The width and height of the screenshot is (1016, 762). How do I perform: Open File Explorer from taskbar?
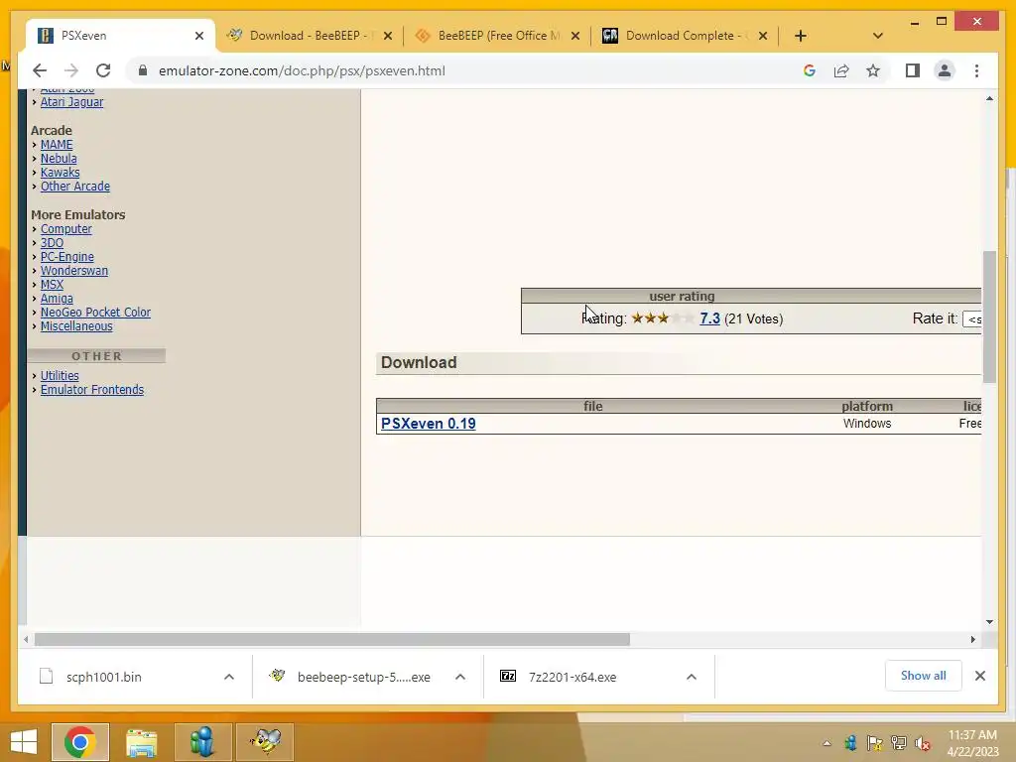tap(141, 742)
